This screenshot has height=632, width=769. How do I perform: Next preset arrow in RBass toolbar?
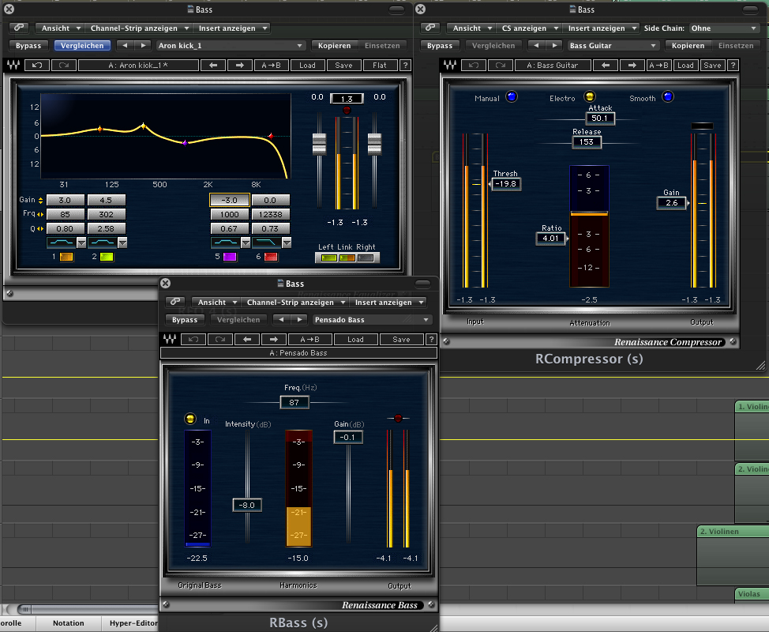click(x=273, y=339)
